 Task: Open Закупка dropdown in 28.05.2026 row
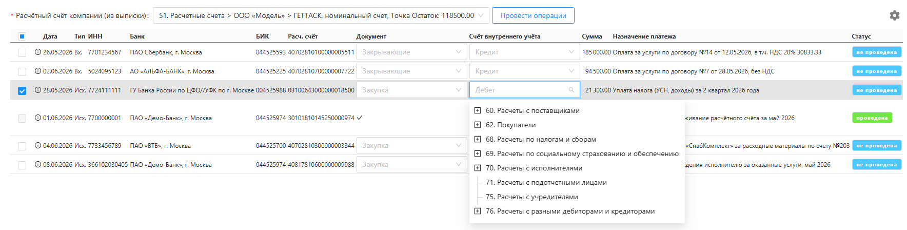click(x=411, y=90)
